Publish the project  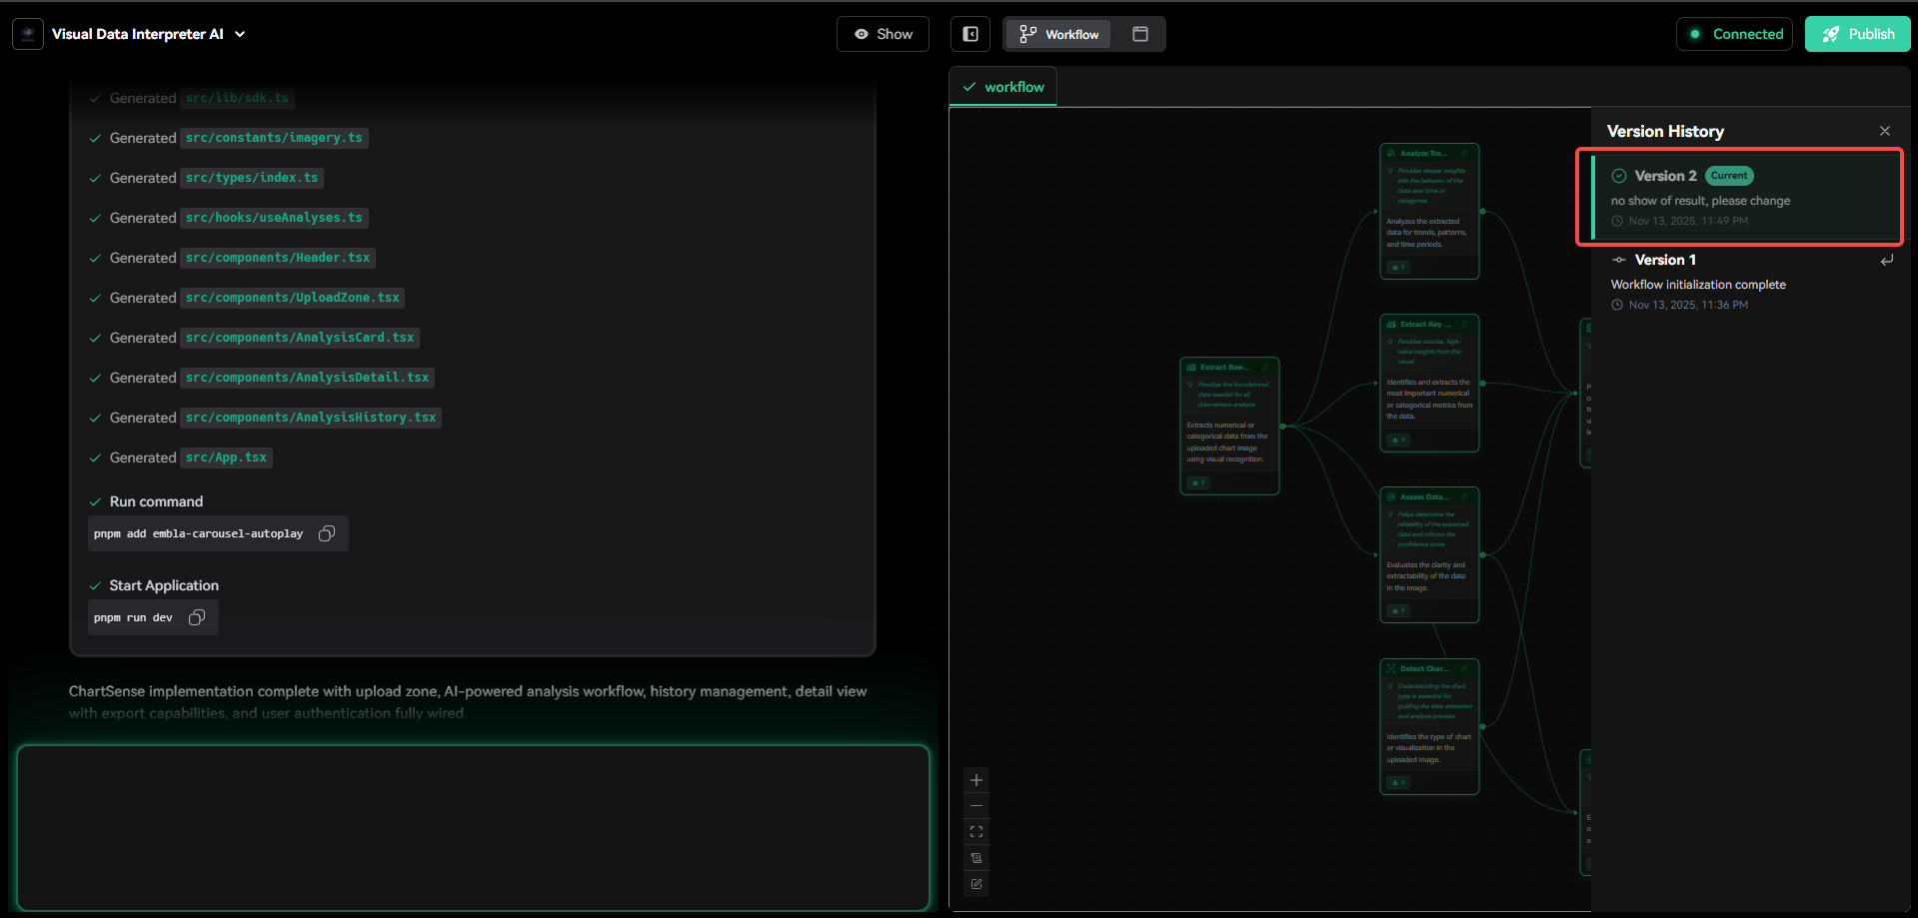coord(1857,34)
